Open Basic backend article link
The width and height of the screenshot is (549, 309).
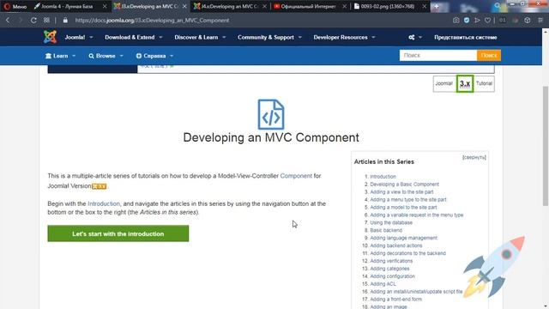pyautogui.click(x=386, y=230)
